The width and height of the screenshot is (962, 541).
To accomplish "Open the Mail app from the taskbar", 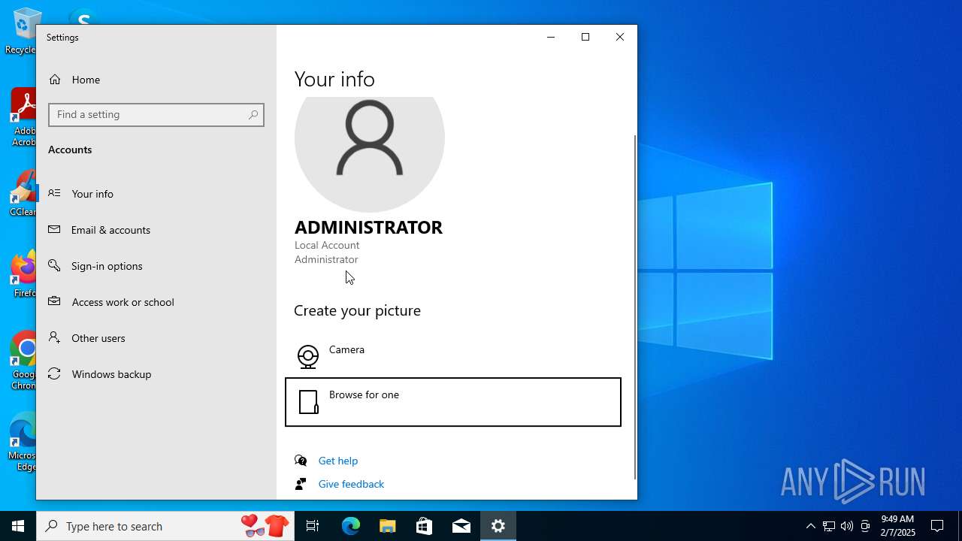I will [x=461, y=526].
